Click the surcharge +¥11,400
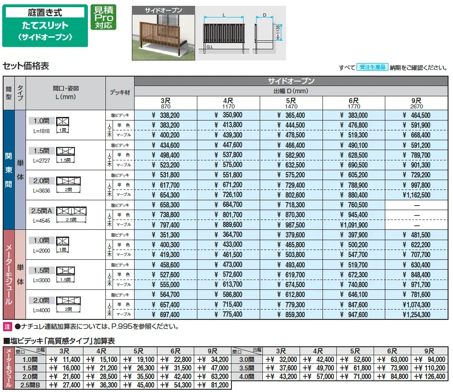Screen dimensions: 453x392 (65, 360)
